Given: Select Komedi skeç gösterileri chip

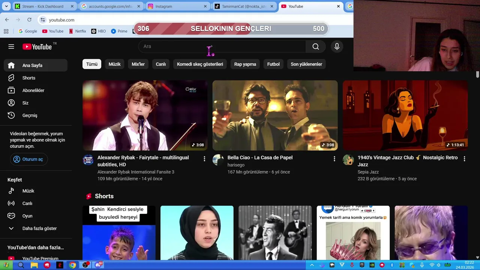Looking at the screenshot, I should click(x=200, y=64).
